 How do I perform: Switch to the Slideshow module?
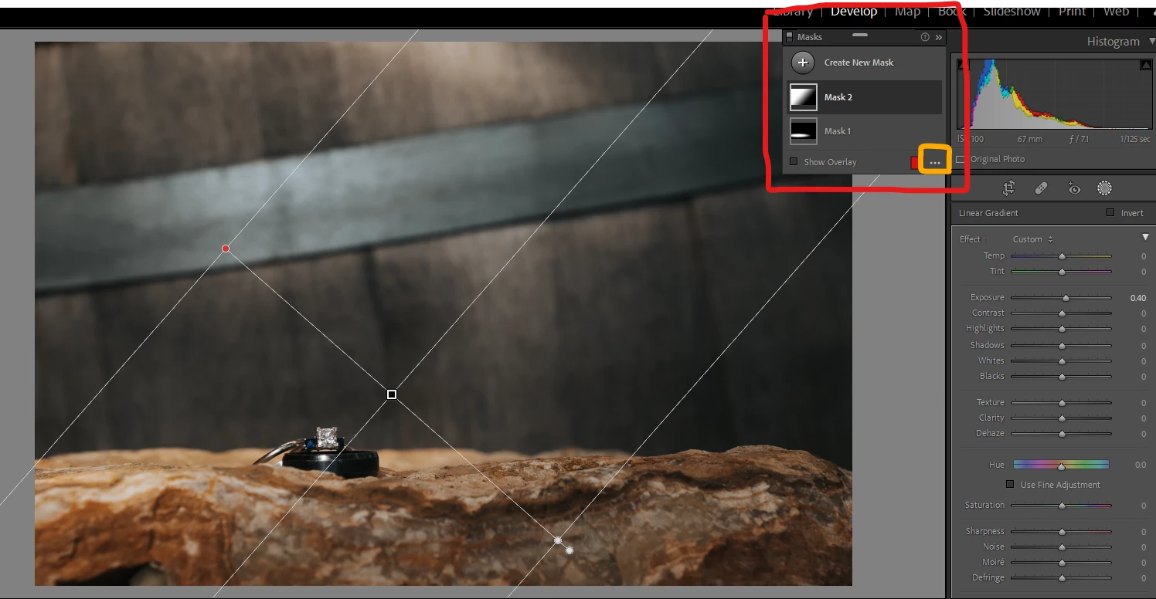(1011, 12)
